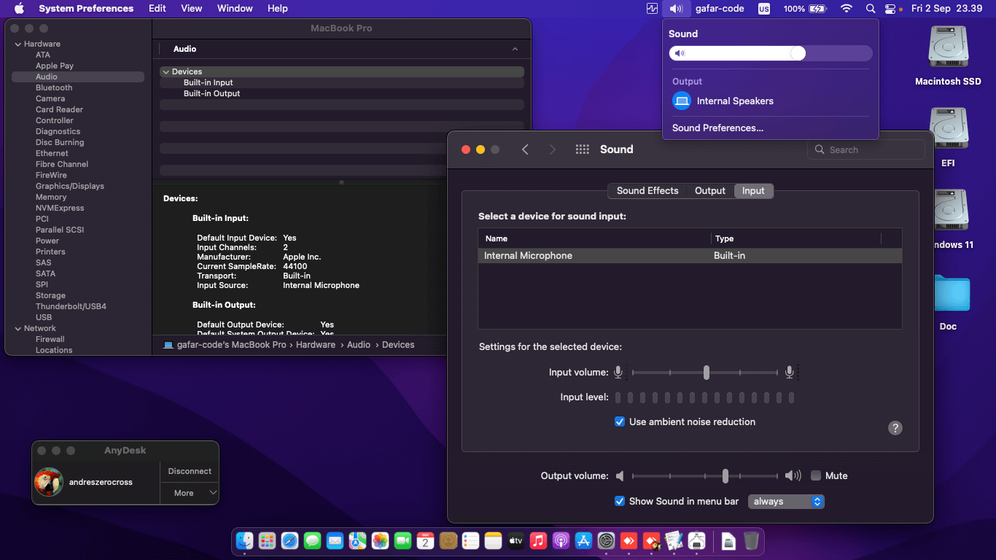Click System Preferences gear in the Dock
Viewport: 996px width, 560px height.
tap(607, 541)
